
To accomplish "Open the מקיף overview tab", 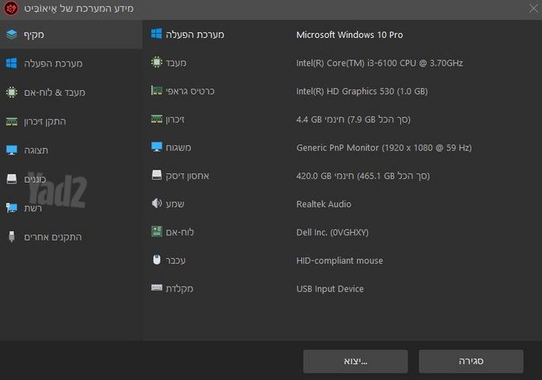I will pyautogui.click(x=71, y=35).
